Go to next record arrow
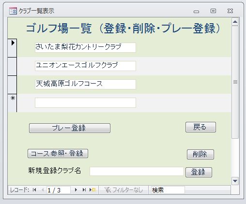This screenshot has height=204, width=246. (76, 190)
